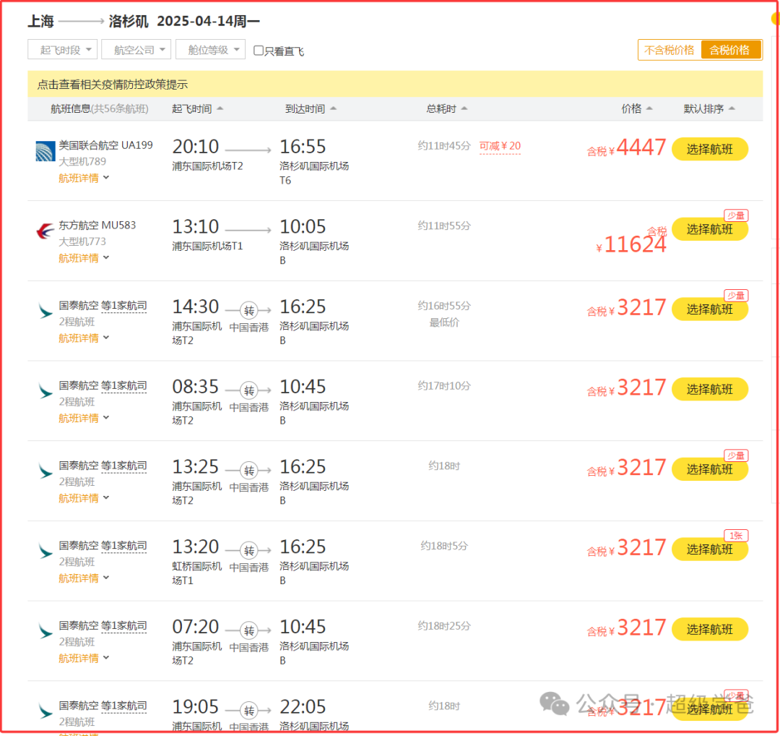Click 选择航班 for MU583 ¥11624
Screen dimensions: 780x736
click(x=710, y=229)
